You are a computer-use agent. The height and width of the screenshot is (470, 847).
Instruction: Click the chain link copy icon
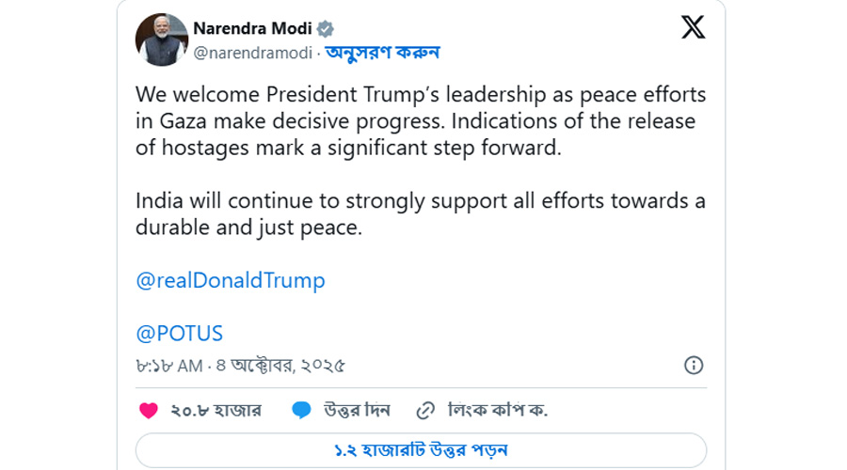point(425,410)
